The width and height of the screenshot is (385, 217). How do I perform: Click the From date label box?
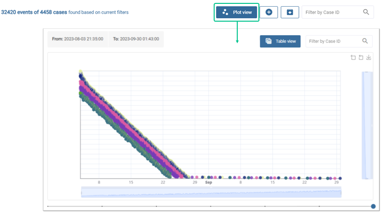(77, 39)
